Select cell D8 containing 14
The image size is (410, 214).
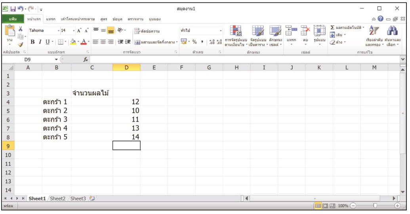(126, 136)
